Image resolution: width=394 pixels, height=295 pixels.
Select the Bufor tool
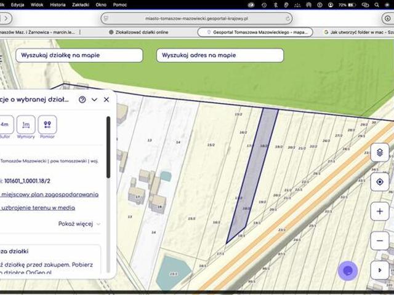pos(5,125)
